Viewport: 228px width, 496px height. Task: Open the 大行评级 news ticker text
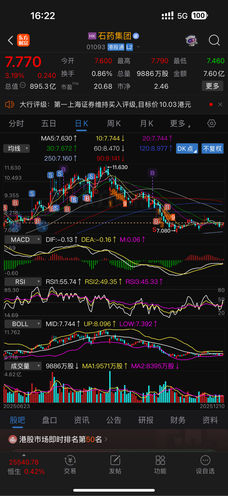click(105, 105)
